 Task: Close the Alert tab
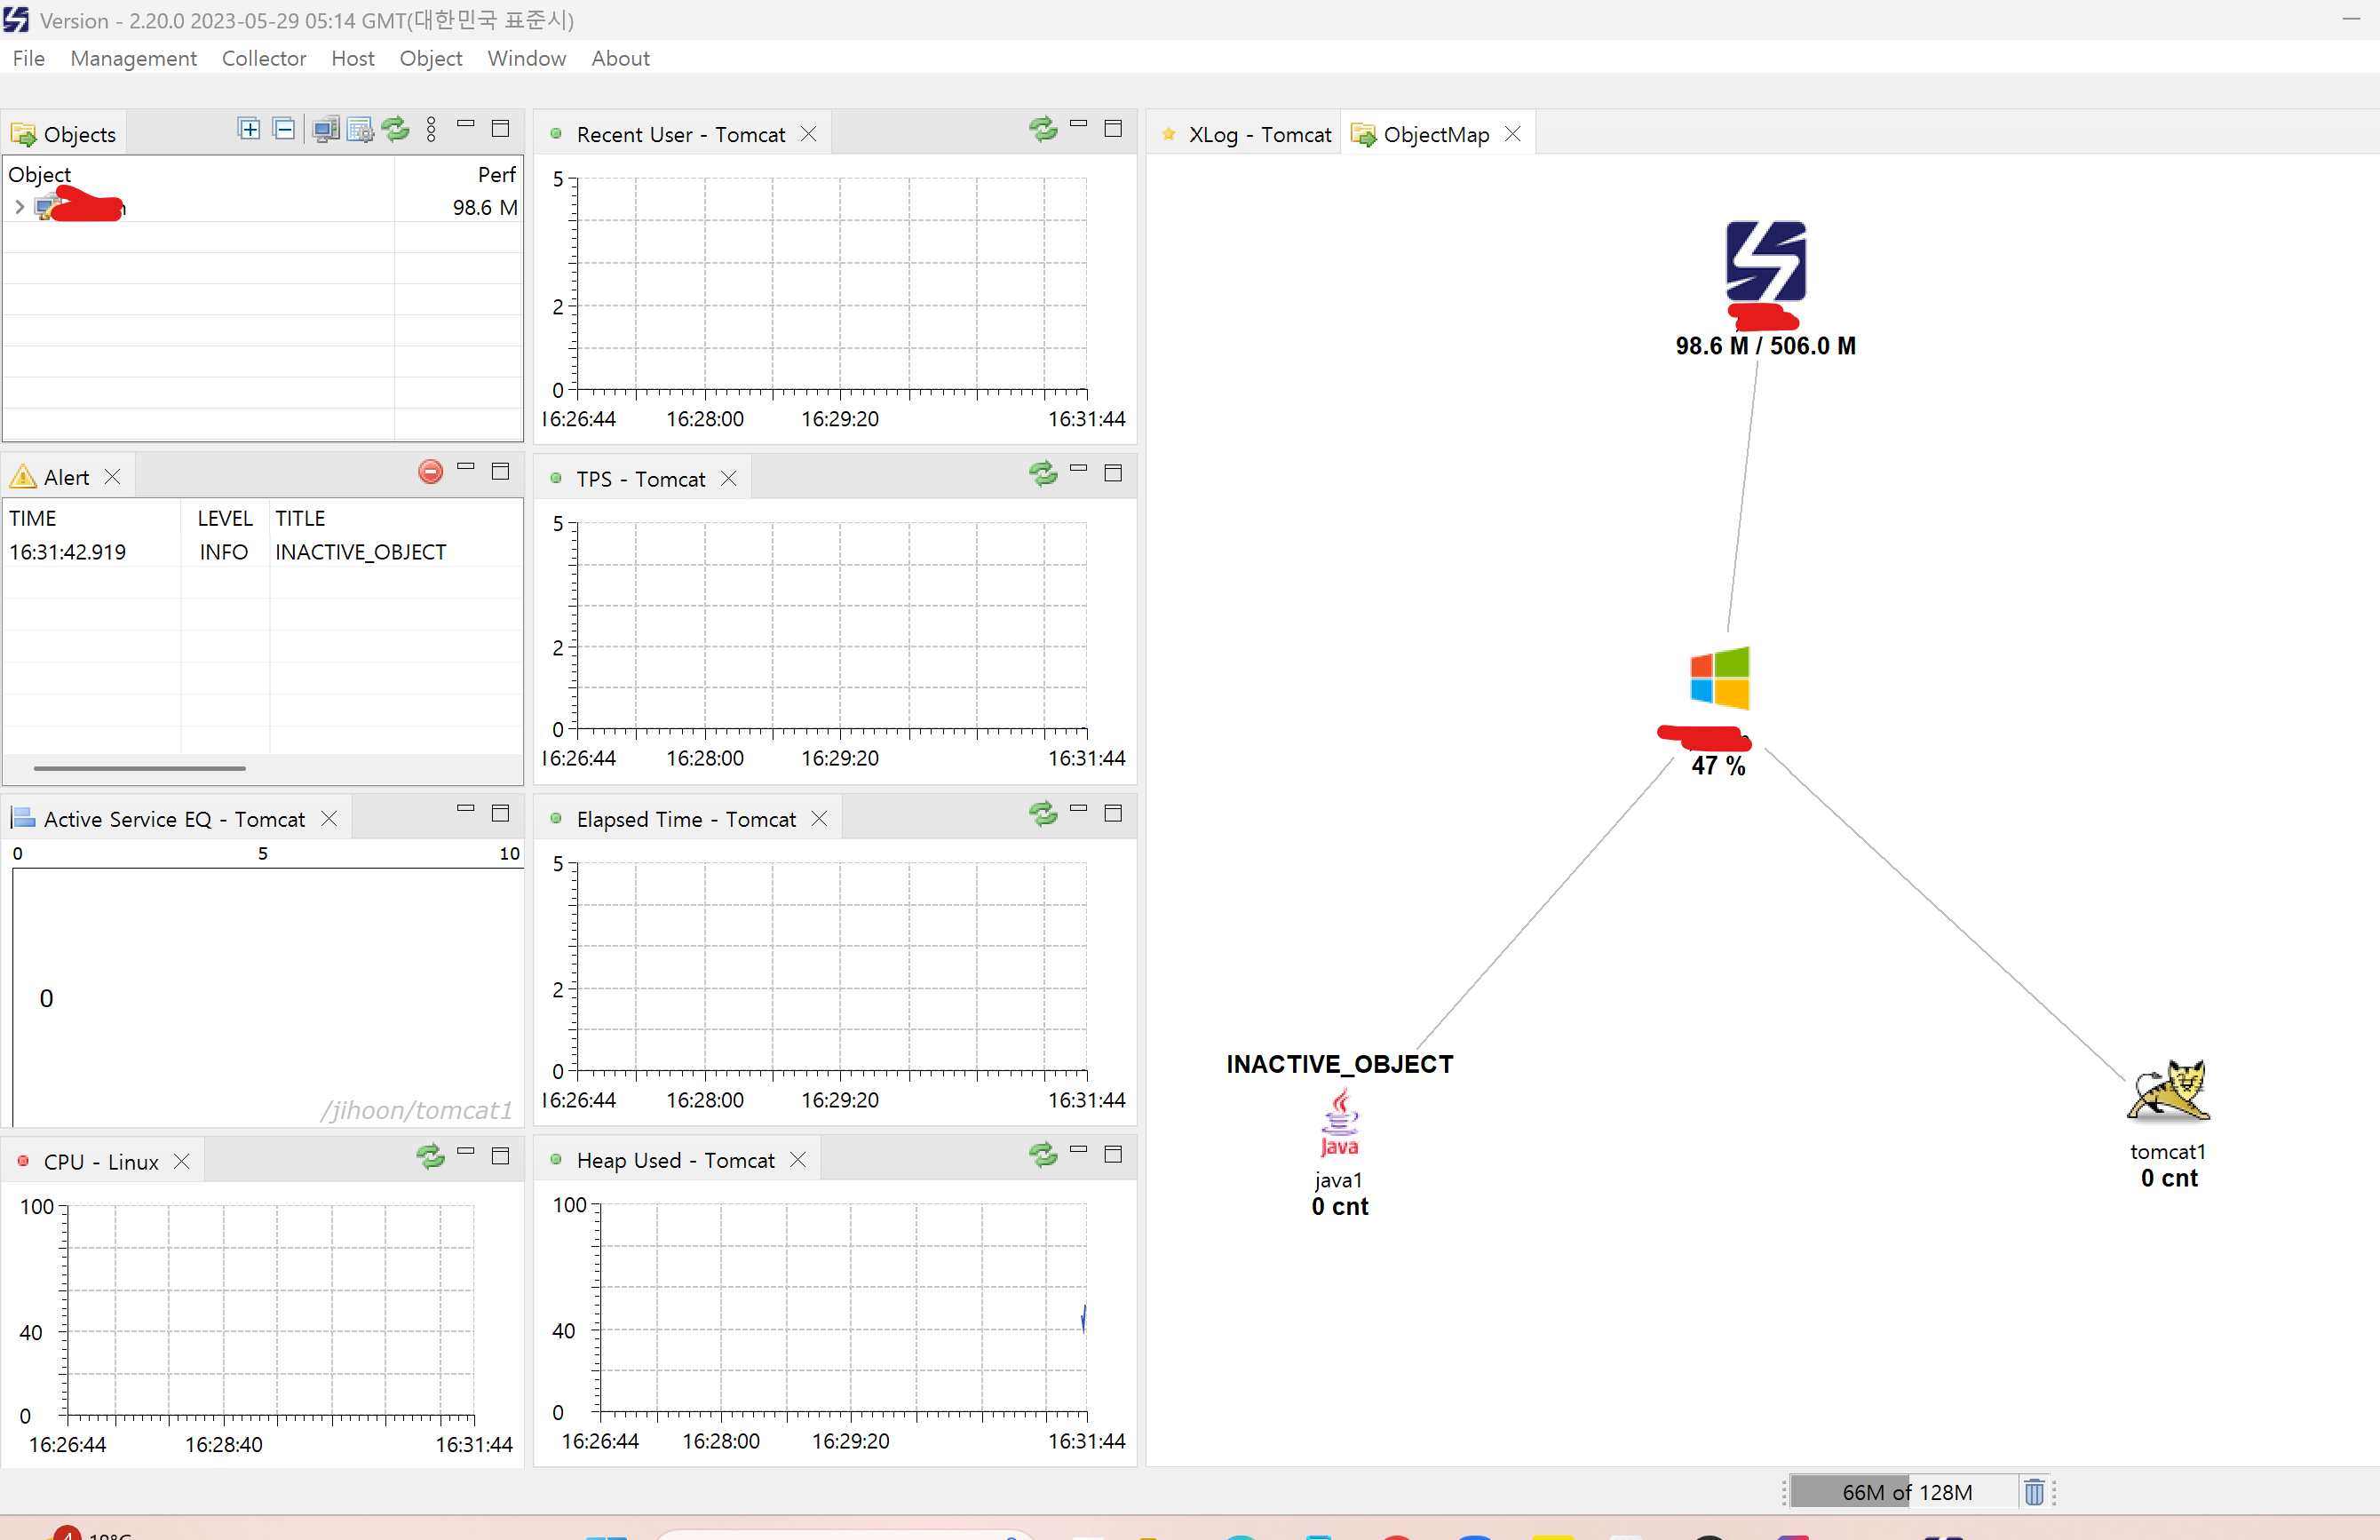[113, 477]
